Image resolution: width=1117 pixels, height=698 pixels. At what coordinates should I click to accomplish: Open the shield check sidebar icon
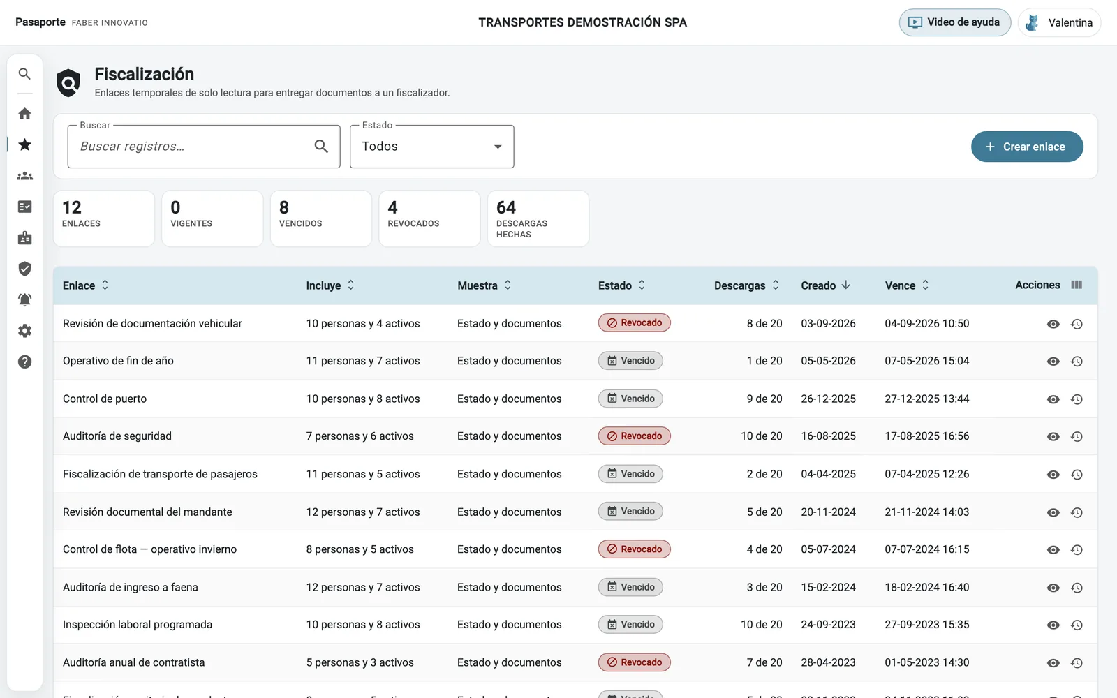(24, 269)
